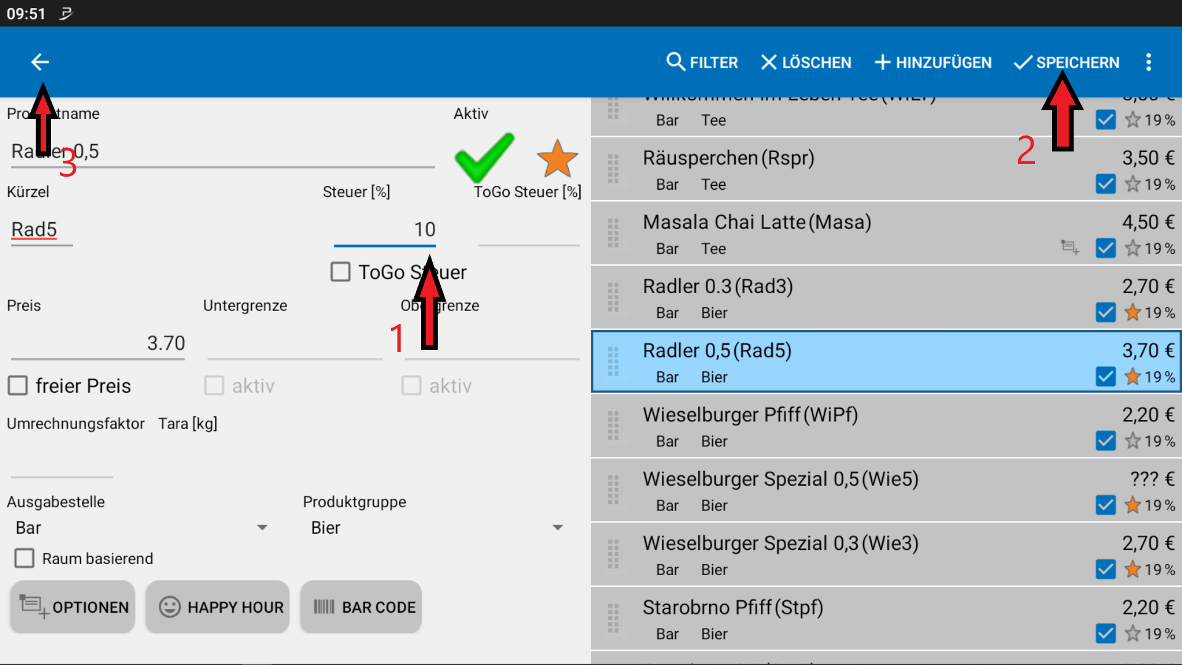Image resolution: width=1182 pixels, height=665 pixels.
Task: Open the three-dot overflow menu
Action: [1148, 62]
